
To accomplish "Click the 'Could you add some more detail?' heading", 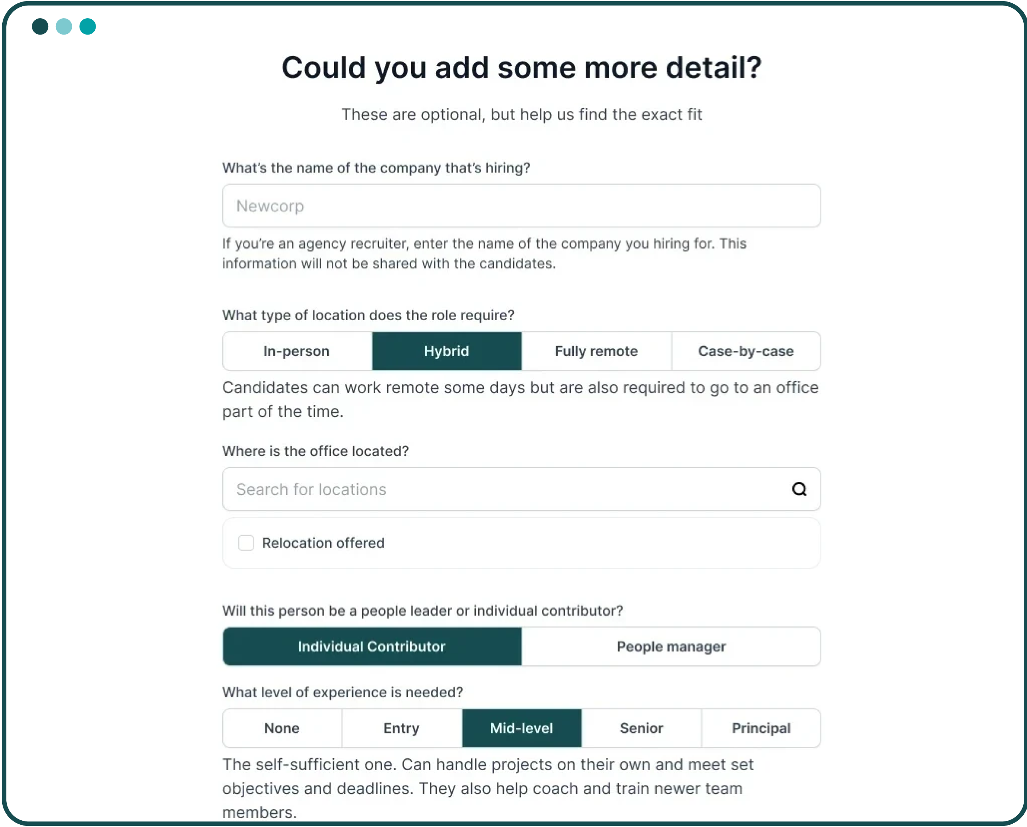I will click(x=522, y=67).
